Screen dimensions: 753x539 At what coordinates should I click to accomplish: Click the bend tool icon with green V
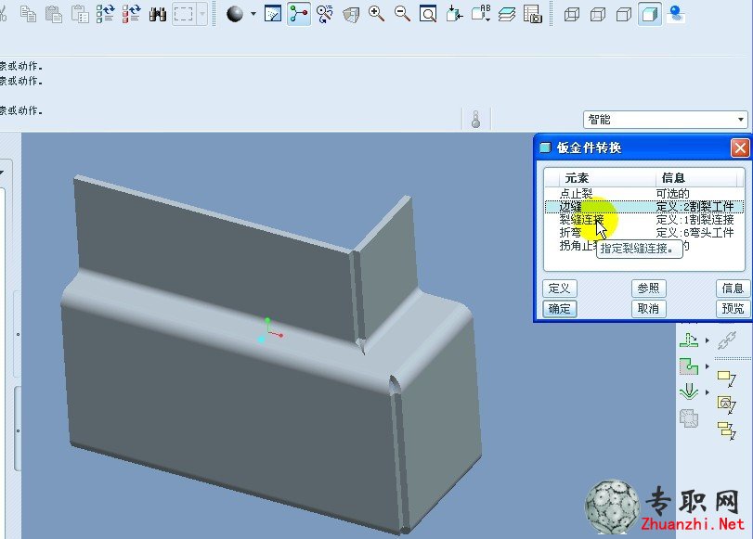(x=689, y=392)
